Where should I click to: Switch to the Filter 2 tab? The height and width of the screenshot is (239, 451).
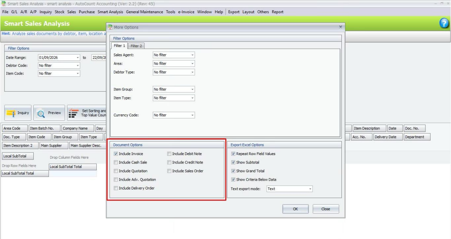click(x=137, y=46)
